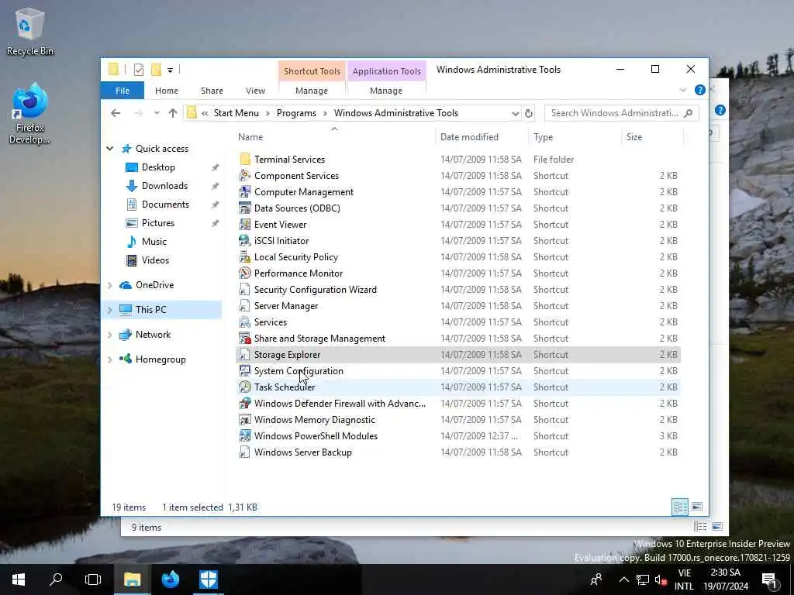Sort by the Date modified column

click(481, 137)
